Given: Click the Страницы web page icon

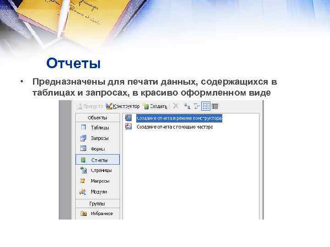Looking at the screenshot, I should [83, 170].
